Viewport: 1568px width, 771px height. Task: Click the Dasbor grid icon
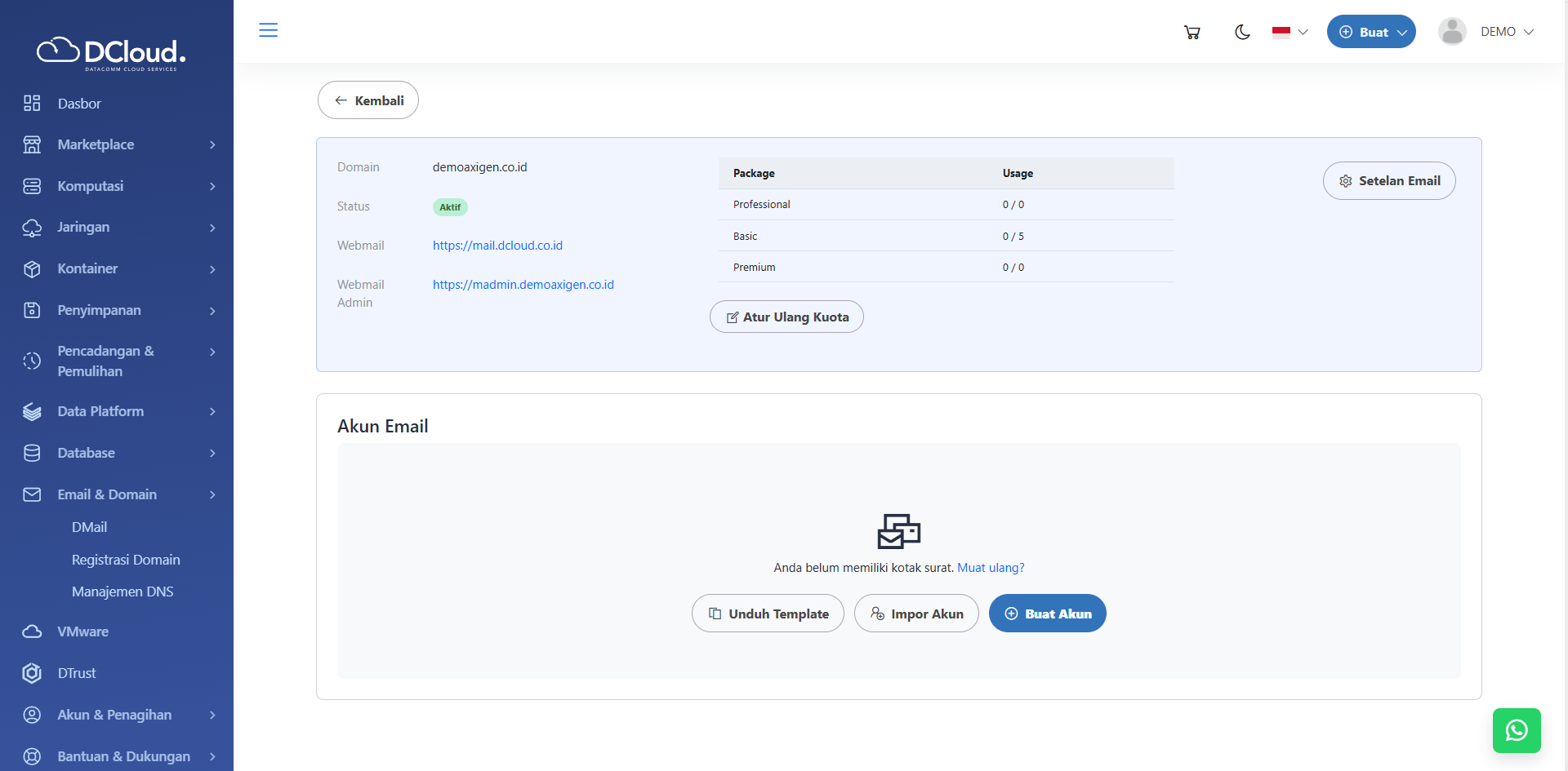pos(32,104)
